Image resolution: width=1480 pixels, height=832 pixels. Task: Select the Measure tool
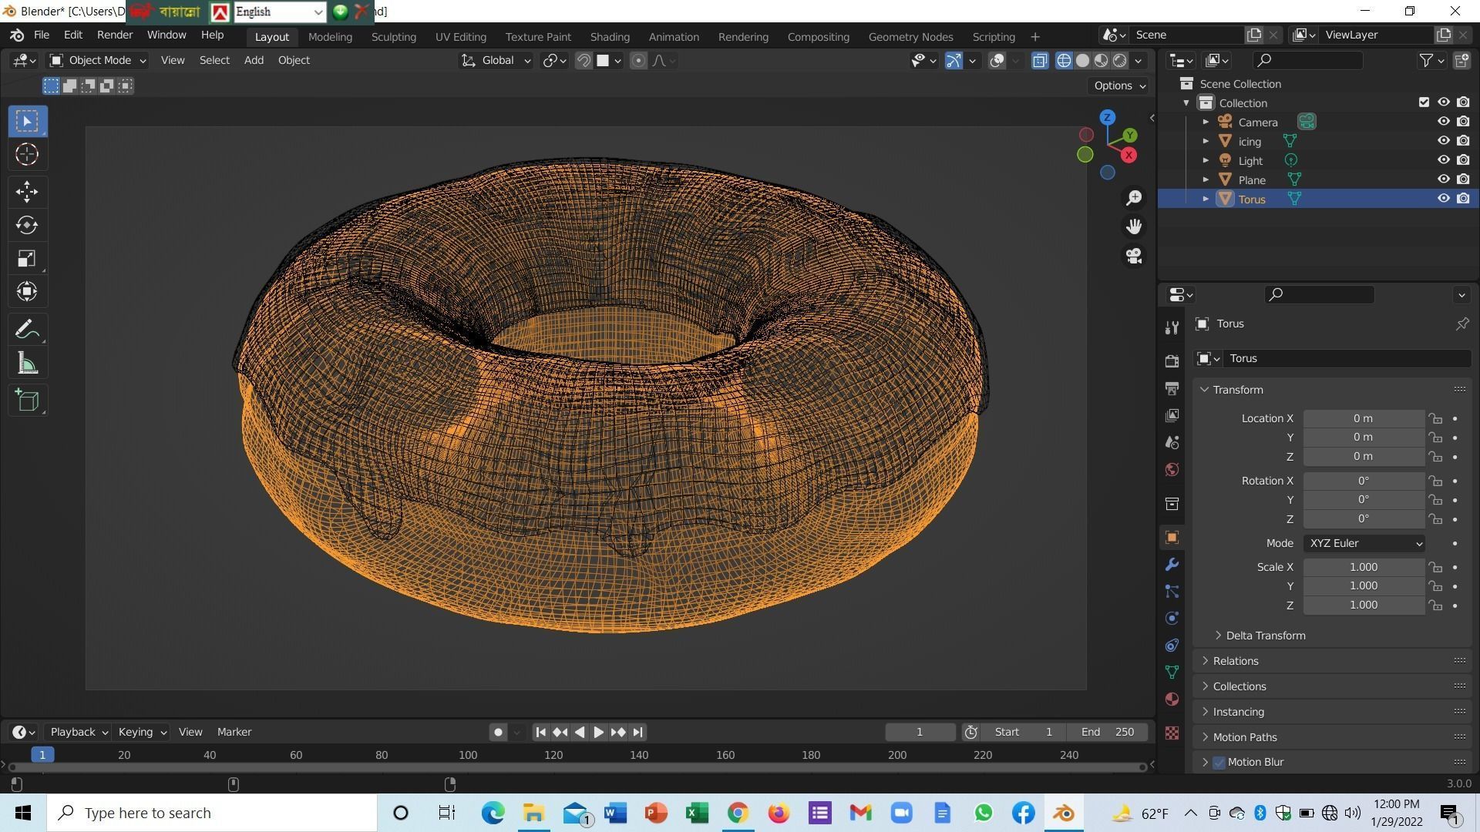click(27, 364)
